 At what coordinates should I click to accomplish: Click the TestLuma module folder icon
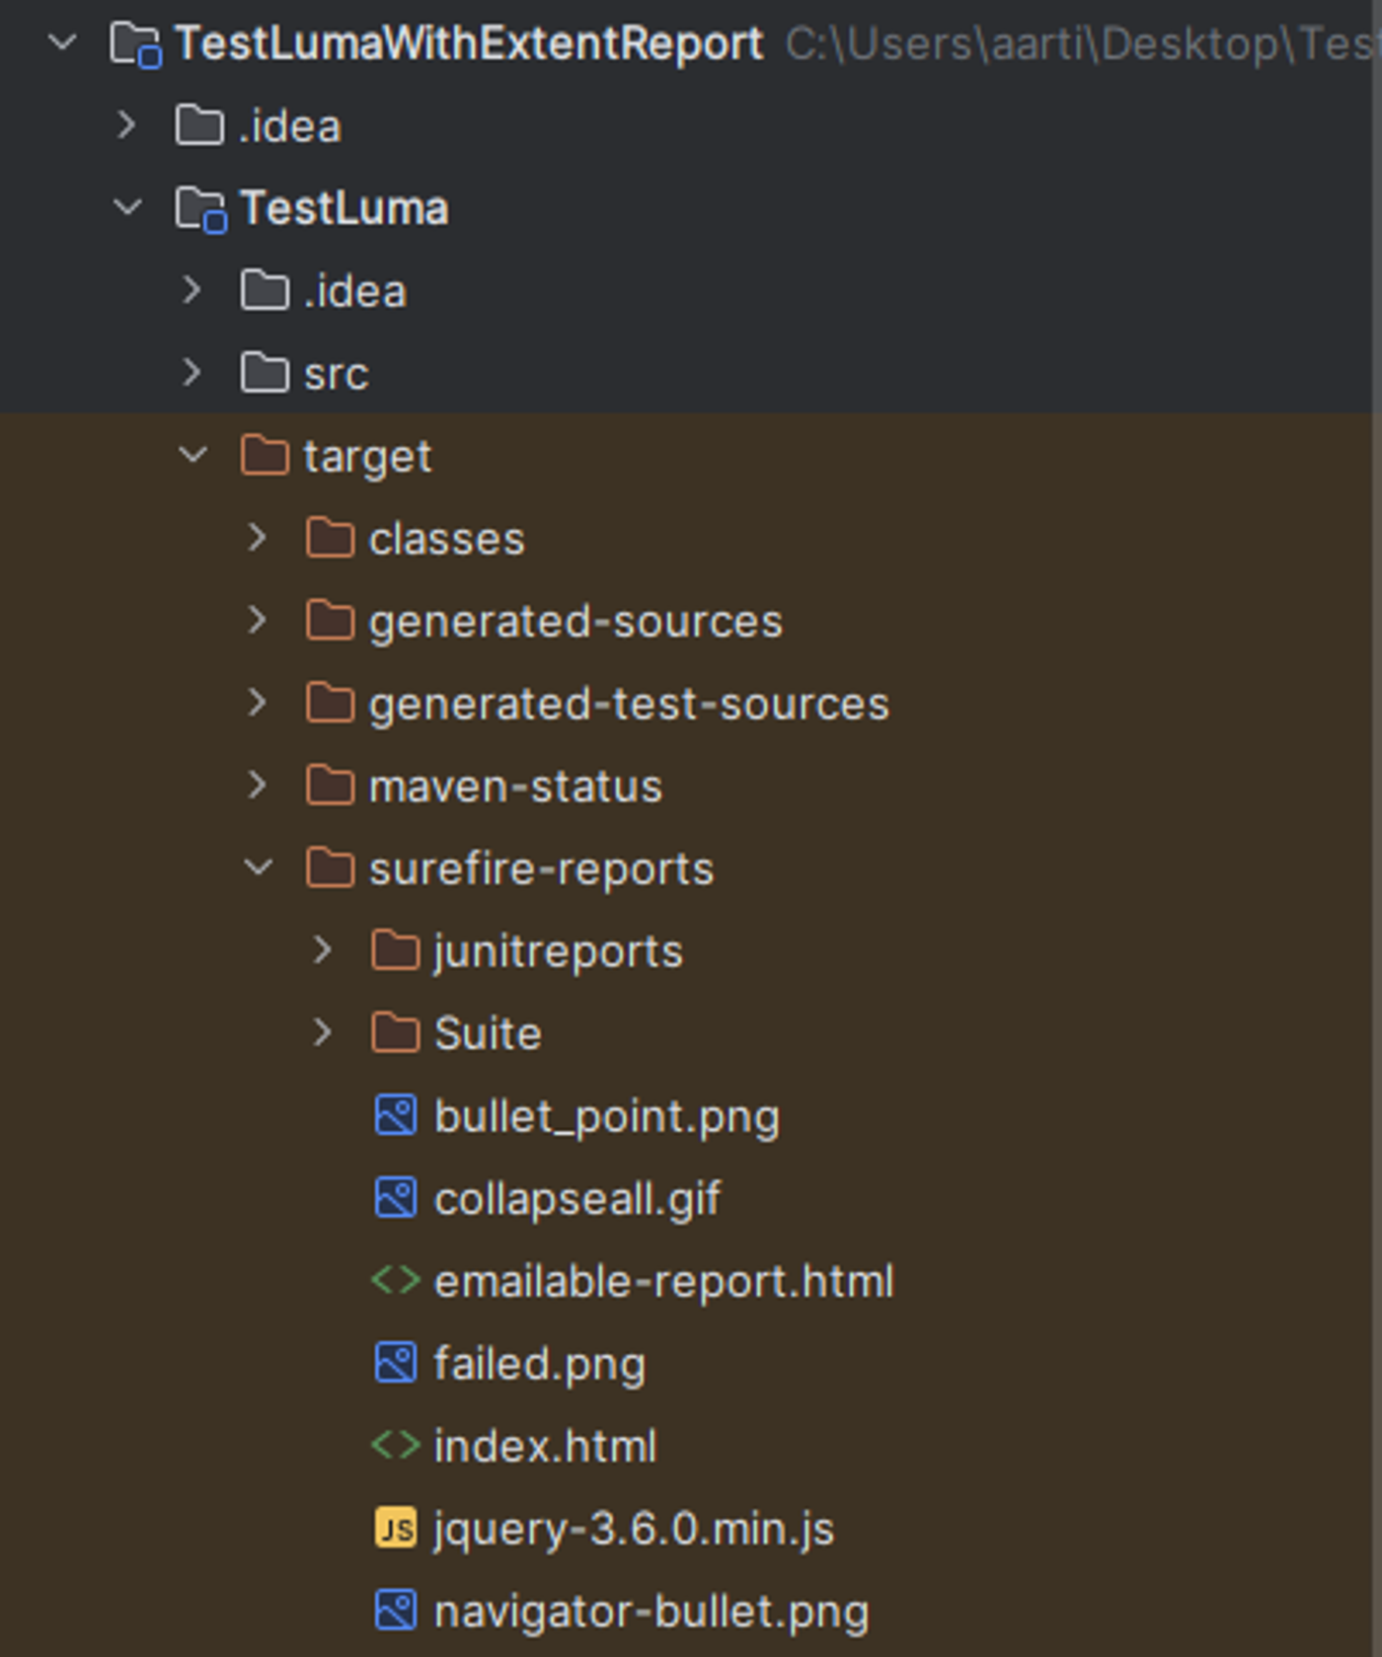(x=200, y=209)
